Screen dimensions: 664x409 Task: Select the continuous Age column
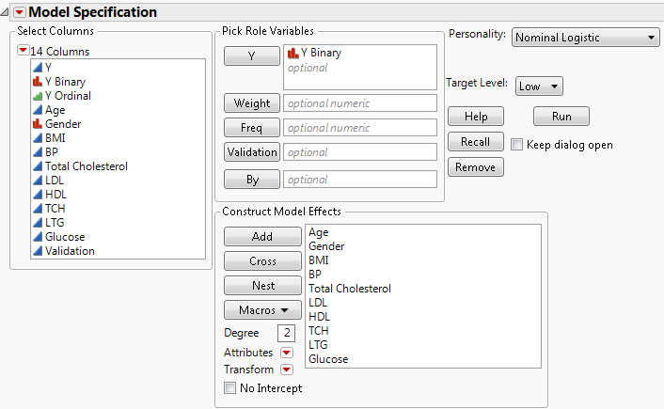[55, 110]
